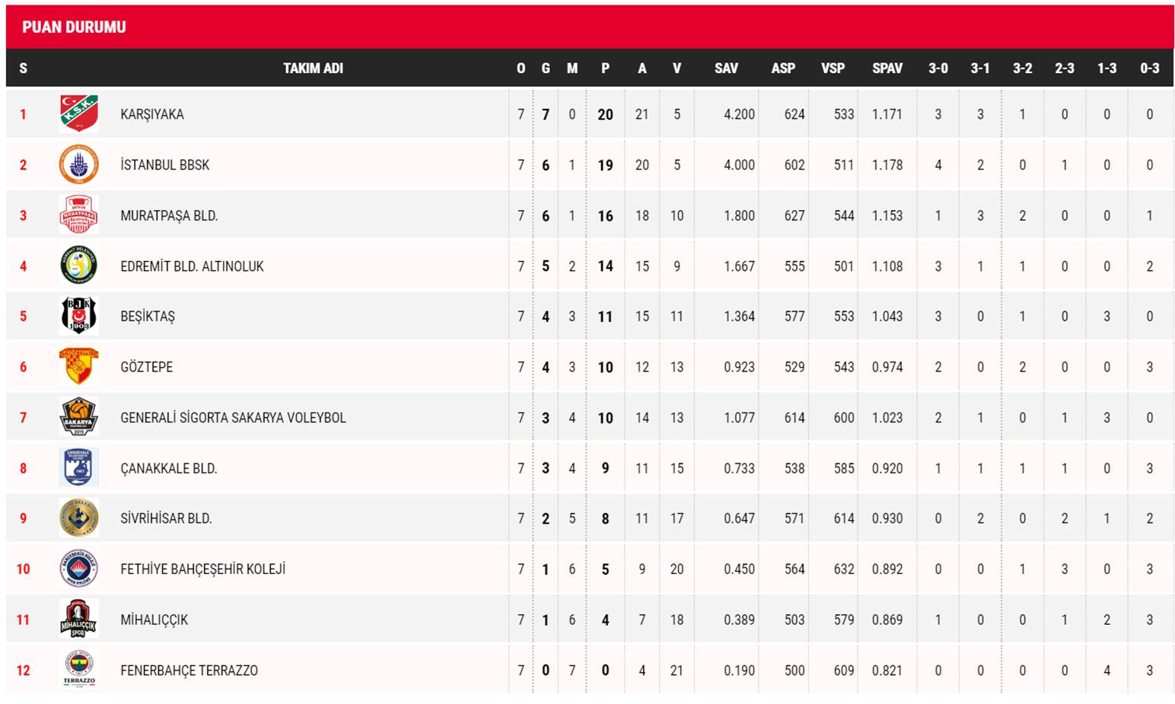Click the Çanakkale Bld. crest
Screen dimensions: 1175x704
tap(79, 467)
